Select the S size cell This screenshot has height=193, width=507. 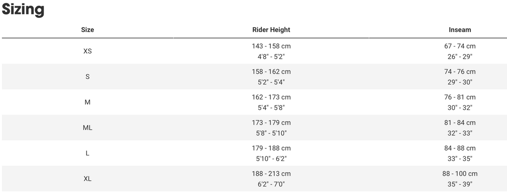point(87,77)
